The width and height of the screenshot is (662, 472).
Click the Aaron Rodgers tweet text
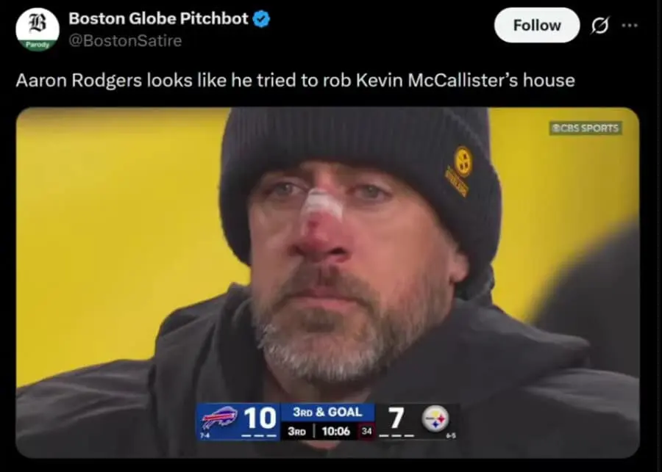coord(295,79)
